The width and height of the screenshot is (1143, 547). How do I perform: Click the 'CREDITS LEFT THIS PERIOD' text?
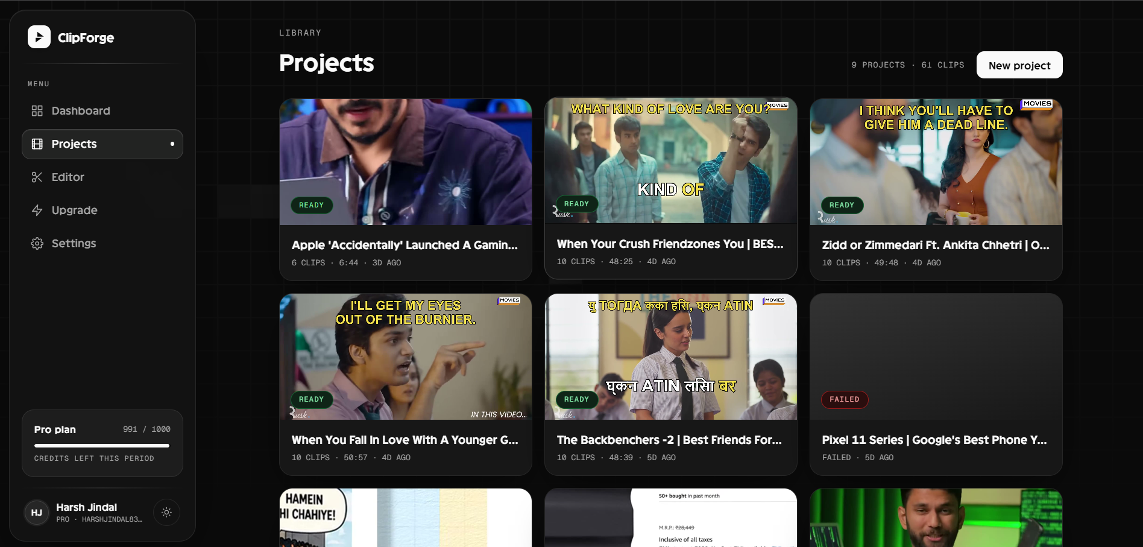click(94, 458)
